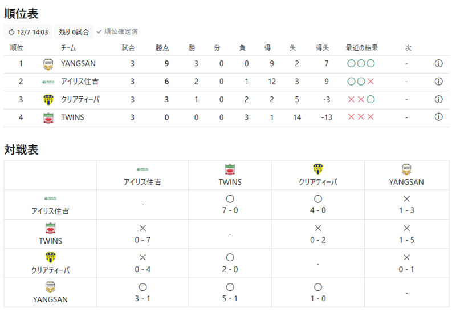Viewport: 456px width, 312px height.
Task: Open info icon for クリアティーバ row
Action: pos(438,100)
